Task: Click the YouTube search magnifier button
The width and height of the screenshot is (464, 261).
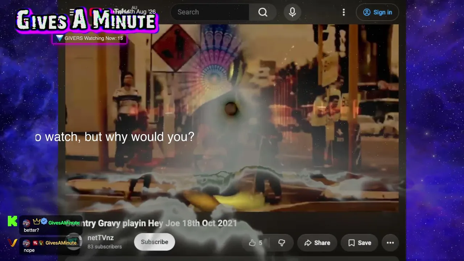Action: click(263, 12)
